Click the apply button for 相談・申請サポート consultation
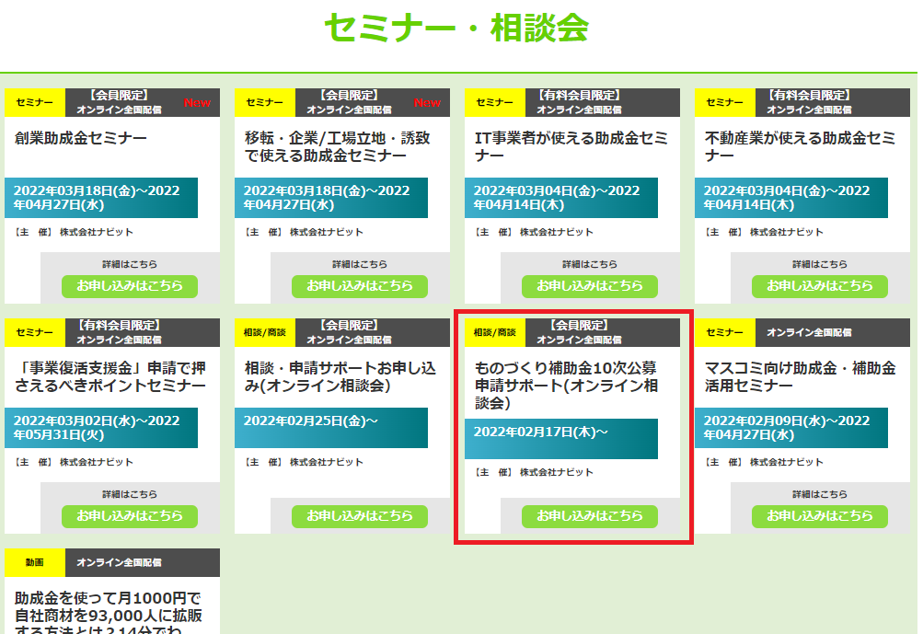 [360, 515]
